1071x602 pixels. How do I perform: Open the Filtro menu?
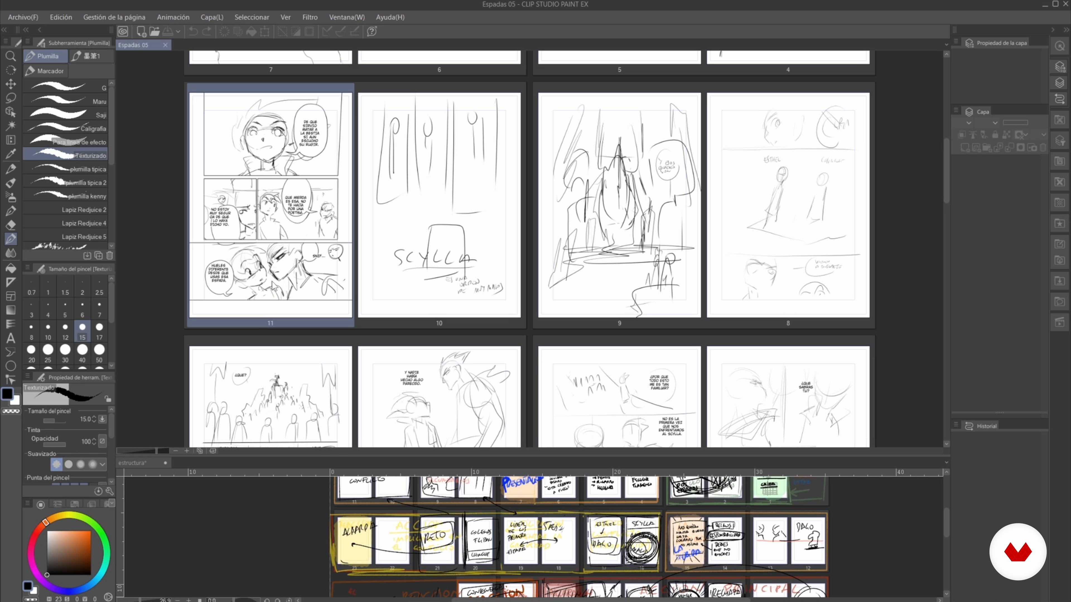[310, 17]
